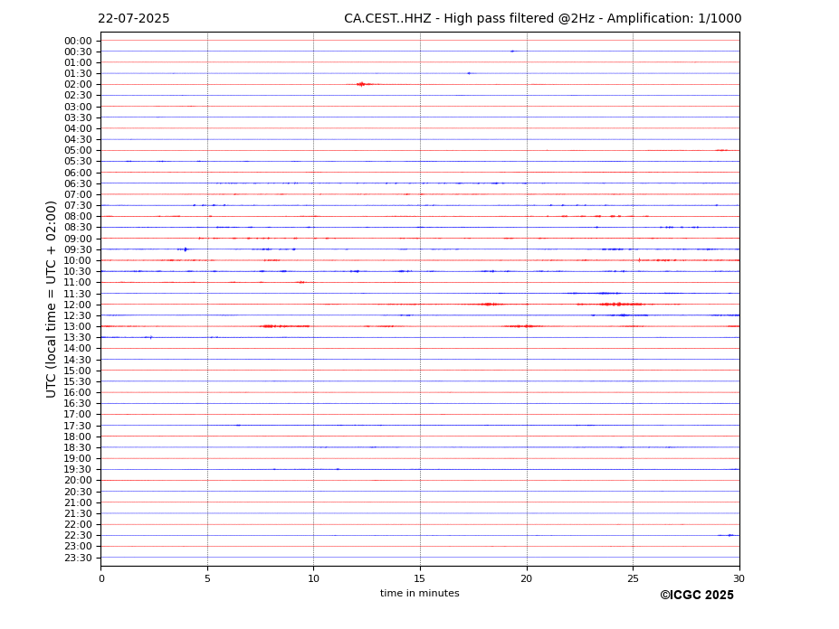Click the x-axis tick label 30
Screen dimensions: 839x629
[x=739, y=578]
